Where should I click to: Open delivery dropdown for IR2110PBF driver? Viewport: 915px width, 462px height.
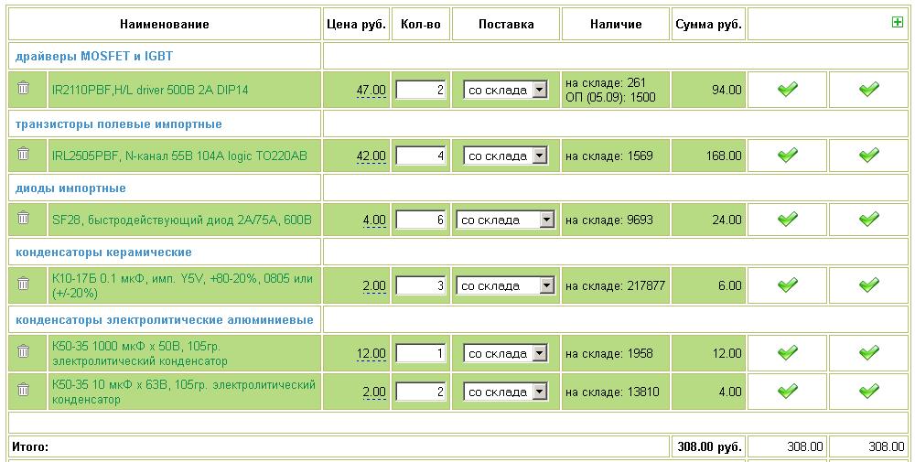point(505,91)
